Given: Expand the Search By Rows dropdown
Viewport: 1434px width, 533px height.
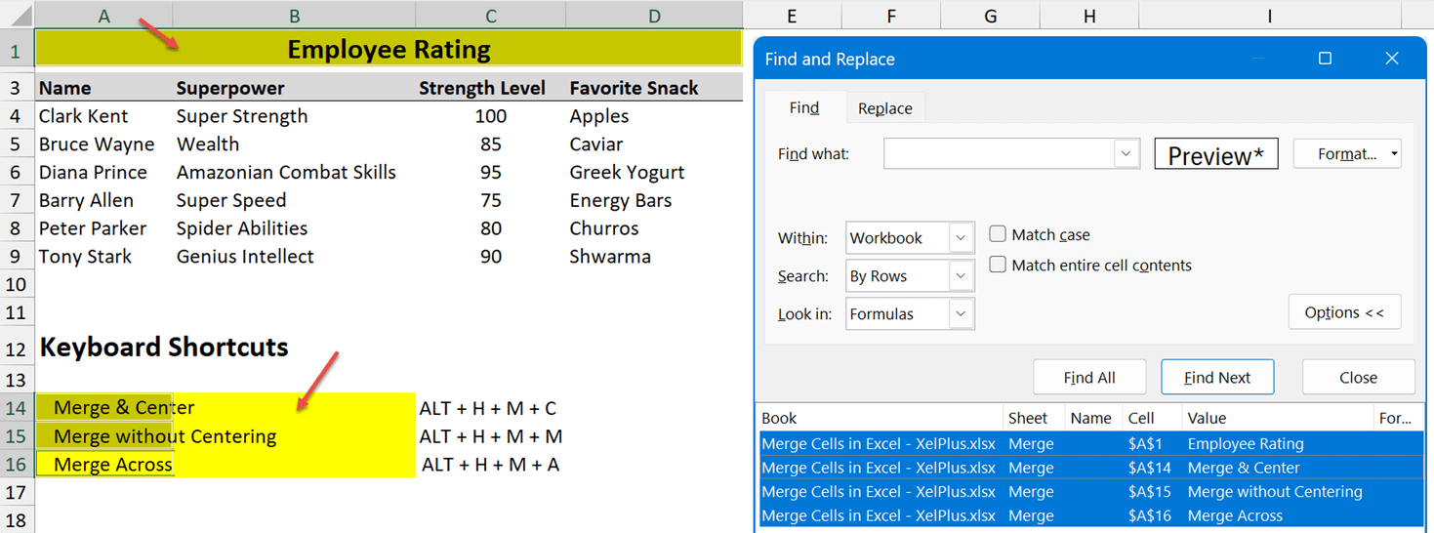Looking at the screenshot, I should 961,276.
